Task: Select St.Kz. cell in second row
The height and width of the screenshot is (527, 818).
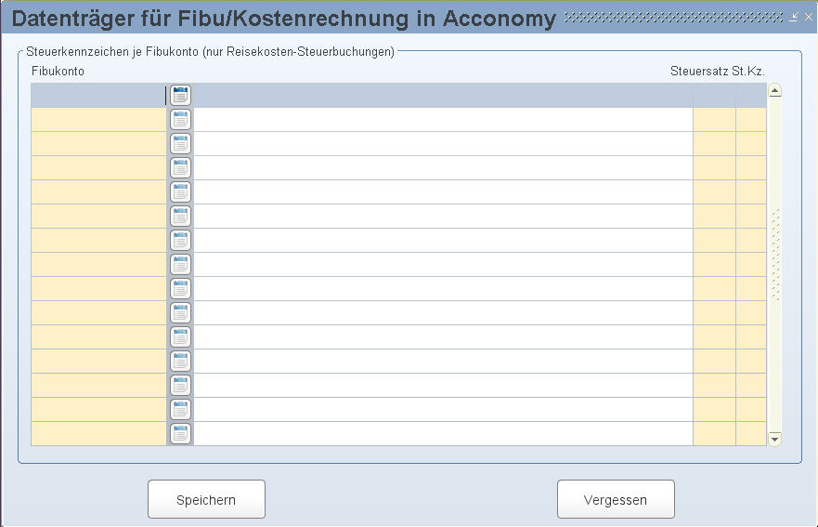Action: [x=751, y=120]
